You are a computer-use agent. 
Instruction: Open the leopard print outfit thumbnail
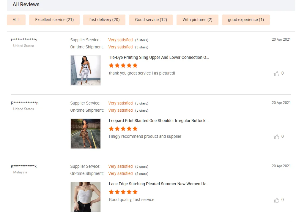click(x=86, y=134)
